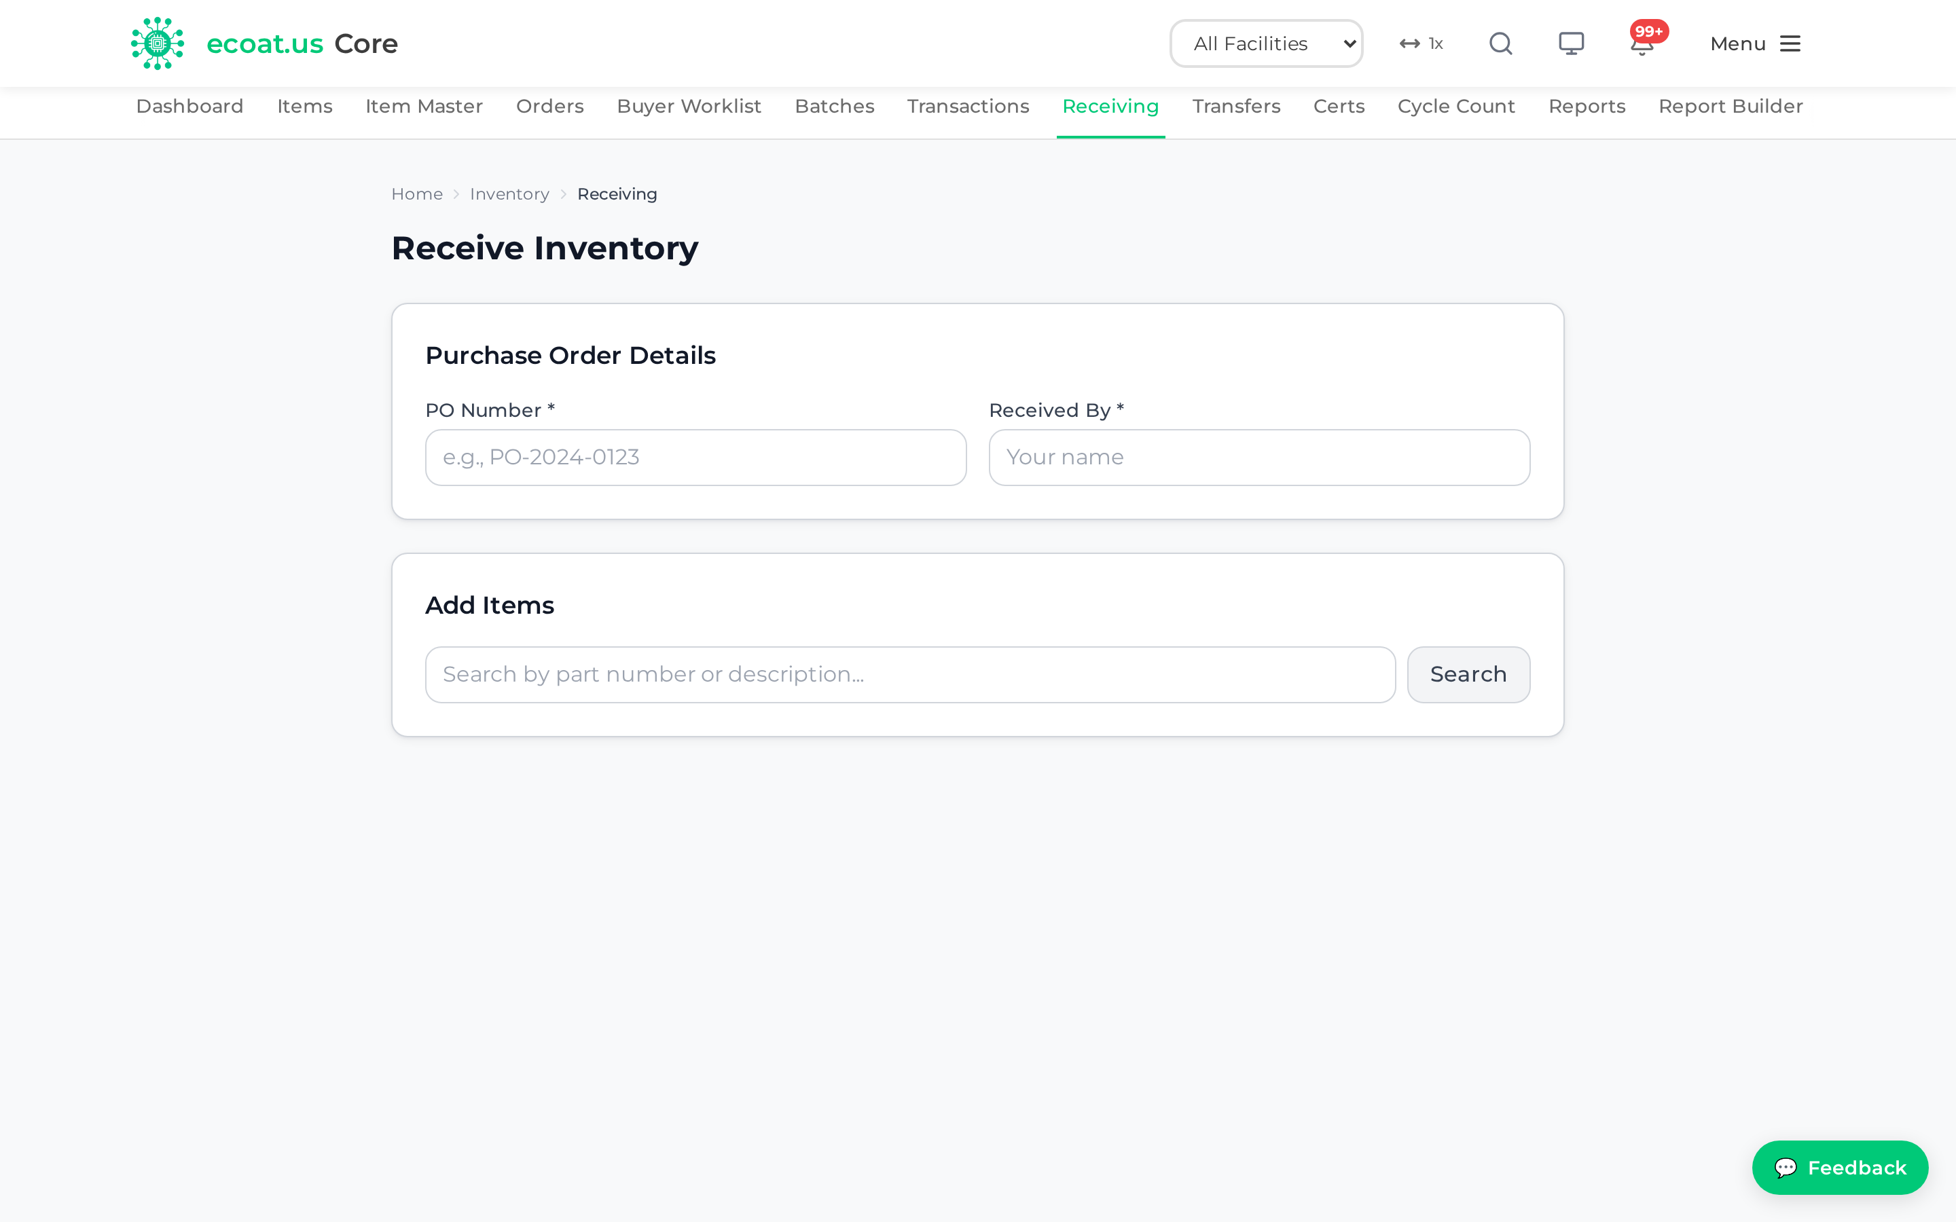1956x1222 pixels.
Task: Open the global search magnifier icon
Action: click(x=1500, y=43)
